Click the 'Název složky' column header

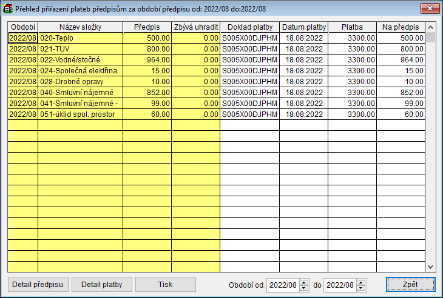[80, 27]
